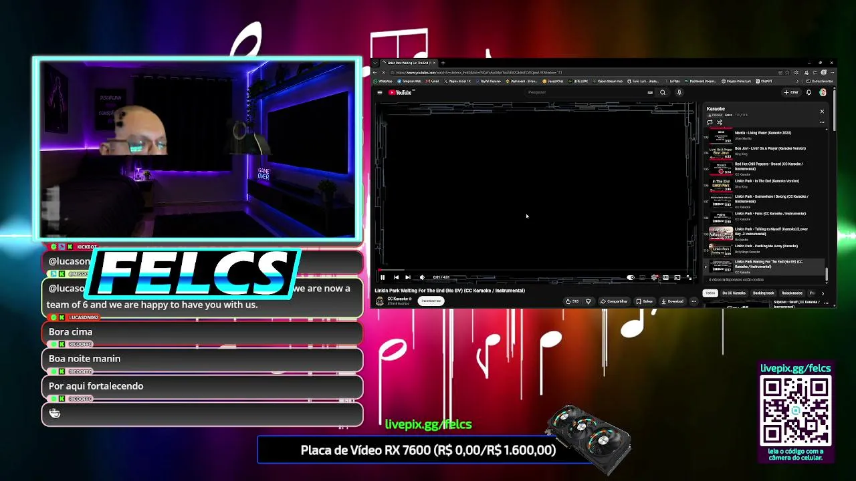Mute the YouTube player volume

click(x=421, y=277)
